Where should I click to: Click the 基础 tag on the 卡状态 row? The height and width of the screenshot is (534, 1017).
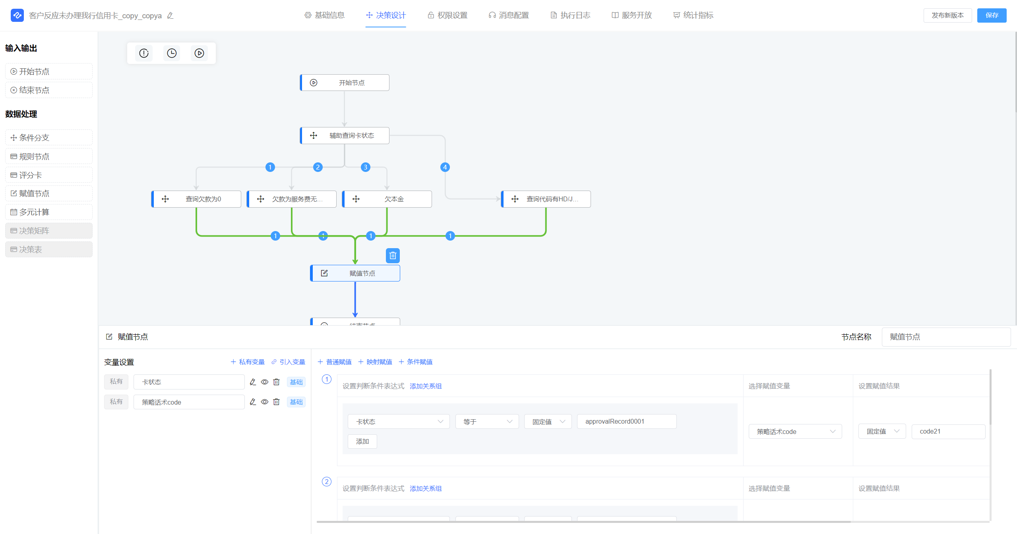click(296, 382)
